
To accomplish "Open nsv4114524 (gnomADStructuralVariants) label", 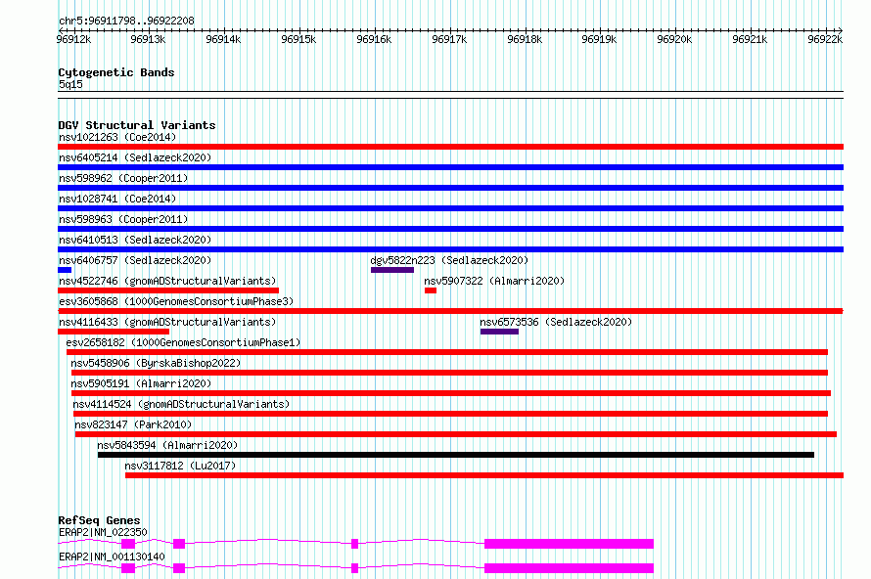I will click(182, 404).
